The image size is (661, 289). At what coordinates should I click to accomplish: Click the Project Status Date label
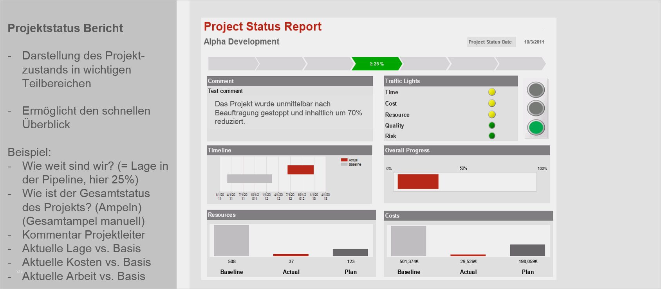pos(490,42)
